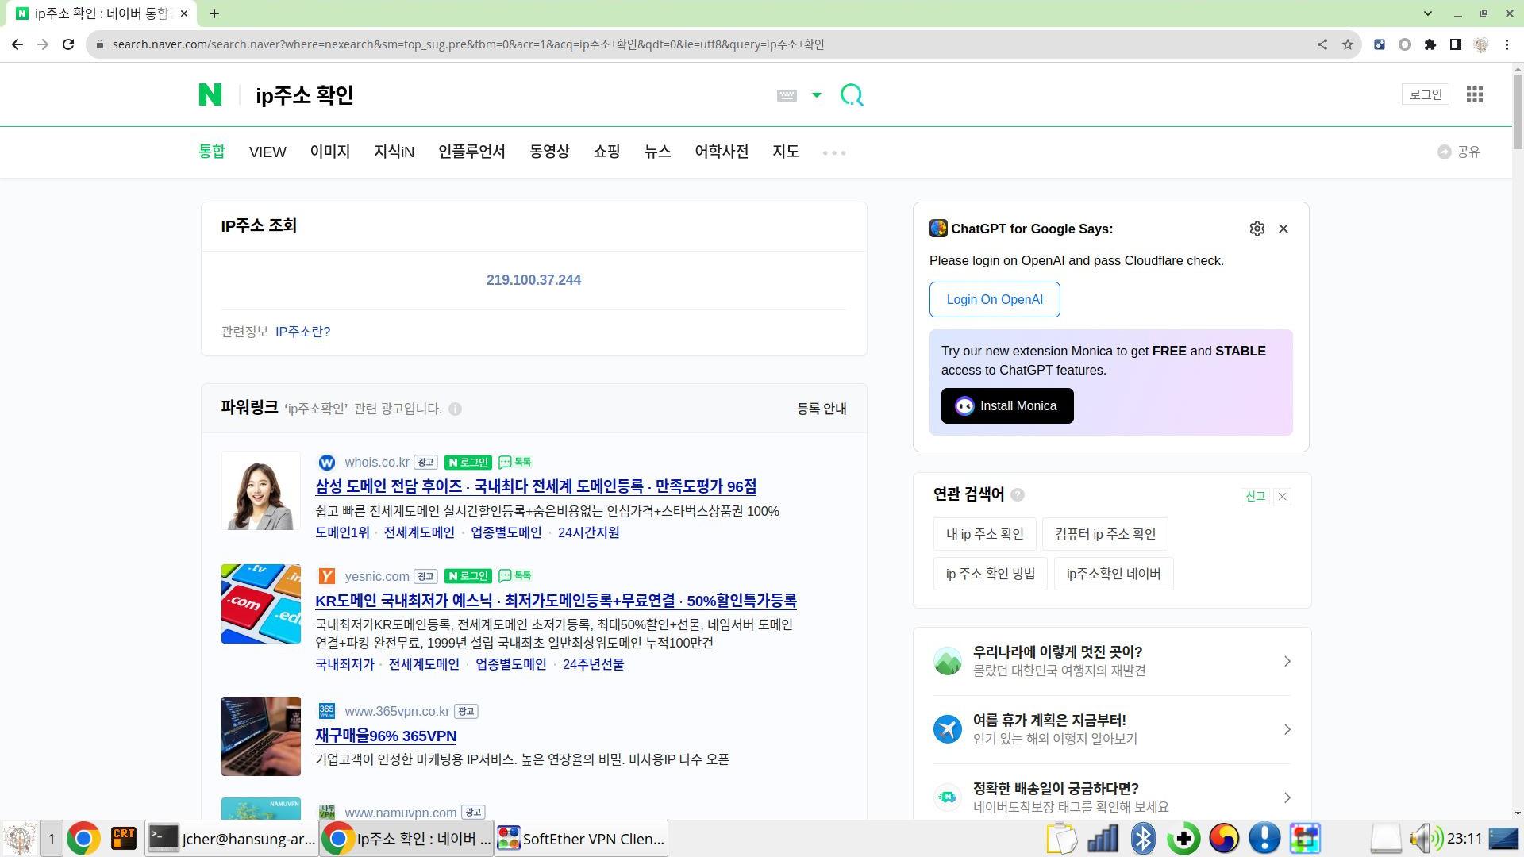Open the 인플루언서 tab
This screenshot has height=857, width=1524.
[471, 151]
